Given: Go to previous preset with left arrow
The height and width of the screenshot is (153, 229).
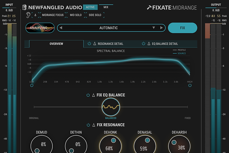Looking at the screenshot, I should click(61, 28).
